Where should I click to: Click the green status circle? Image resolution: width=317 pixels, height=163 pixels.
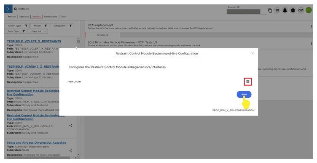point(309,10)
